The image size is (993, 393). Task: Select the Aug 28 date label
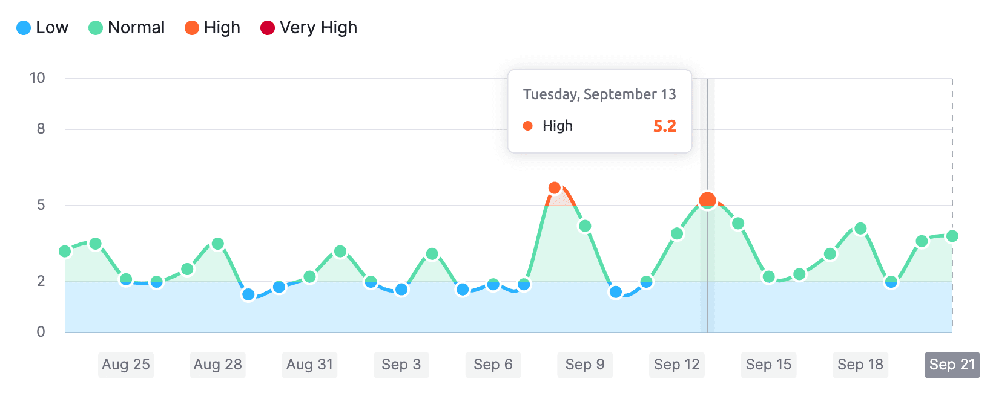point(218,365)
